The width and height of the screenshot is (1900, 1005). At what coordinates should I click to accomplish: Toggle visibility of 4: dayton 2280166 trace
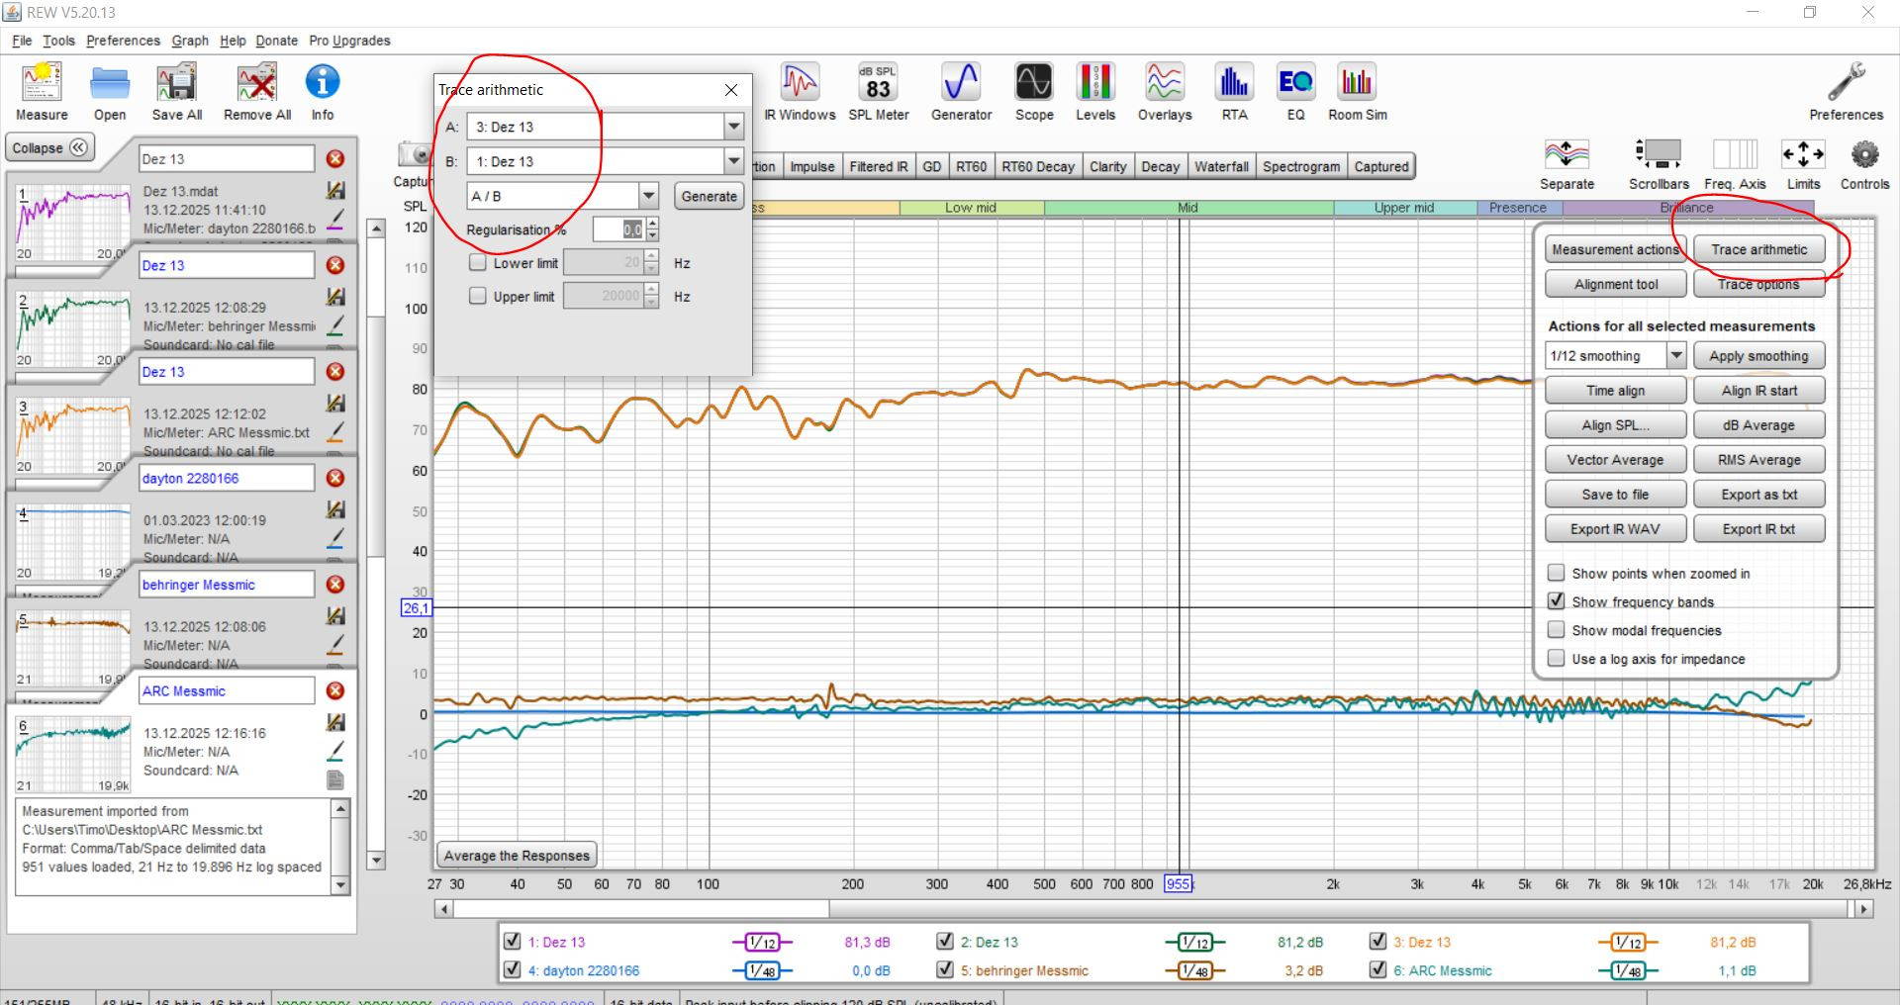[512, 970]
